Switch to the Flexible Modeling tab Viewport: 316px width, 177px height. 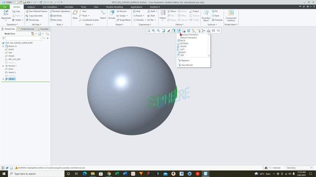coord(114,7)
